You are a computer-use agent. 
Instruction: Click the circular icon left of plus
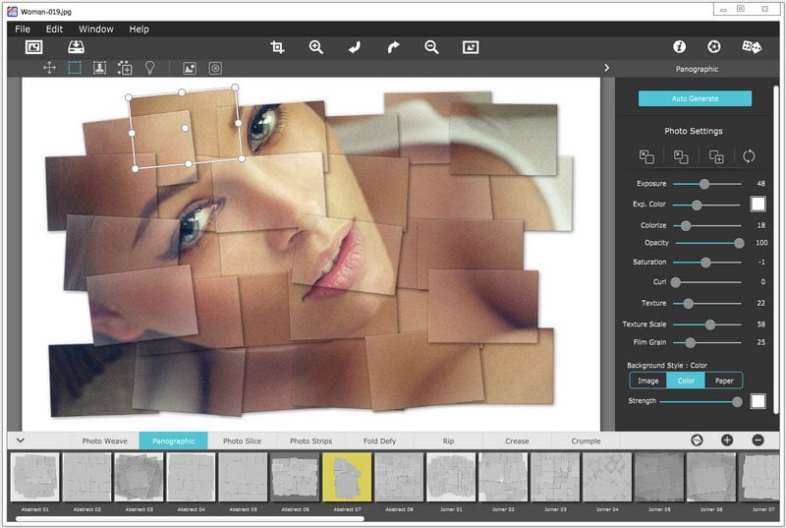(x=697, y=440)
